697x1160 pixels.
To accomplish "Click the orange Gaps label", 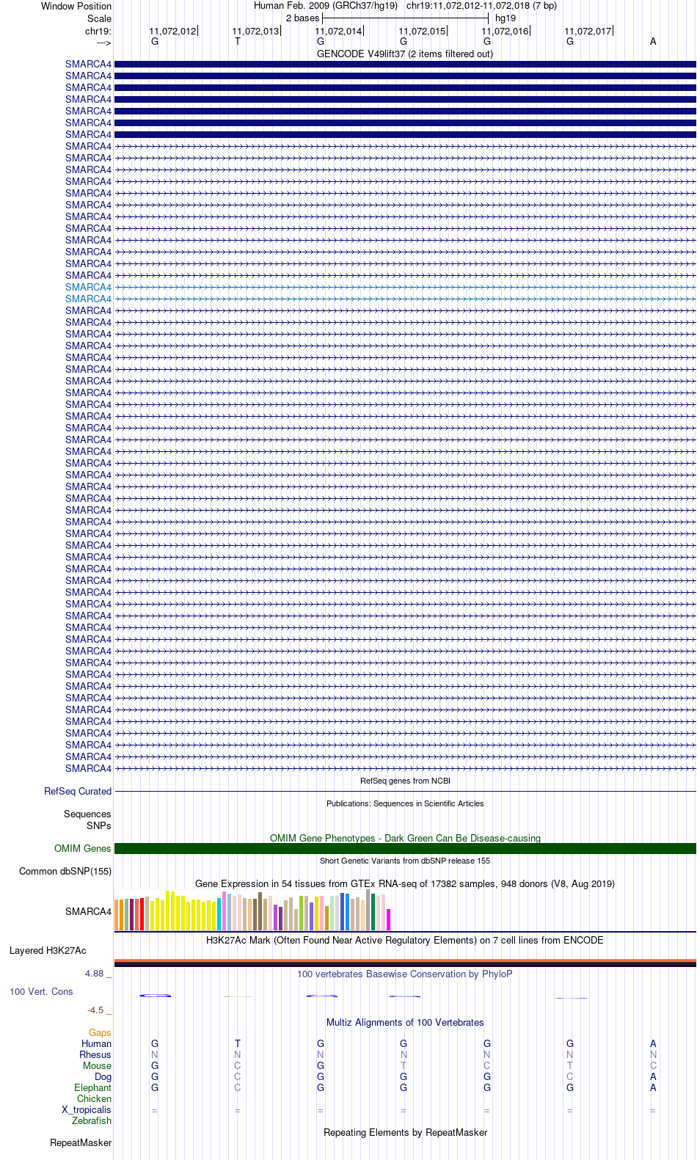I will tap(100, 1033).
